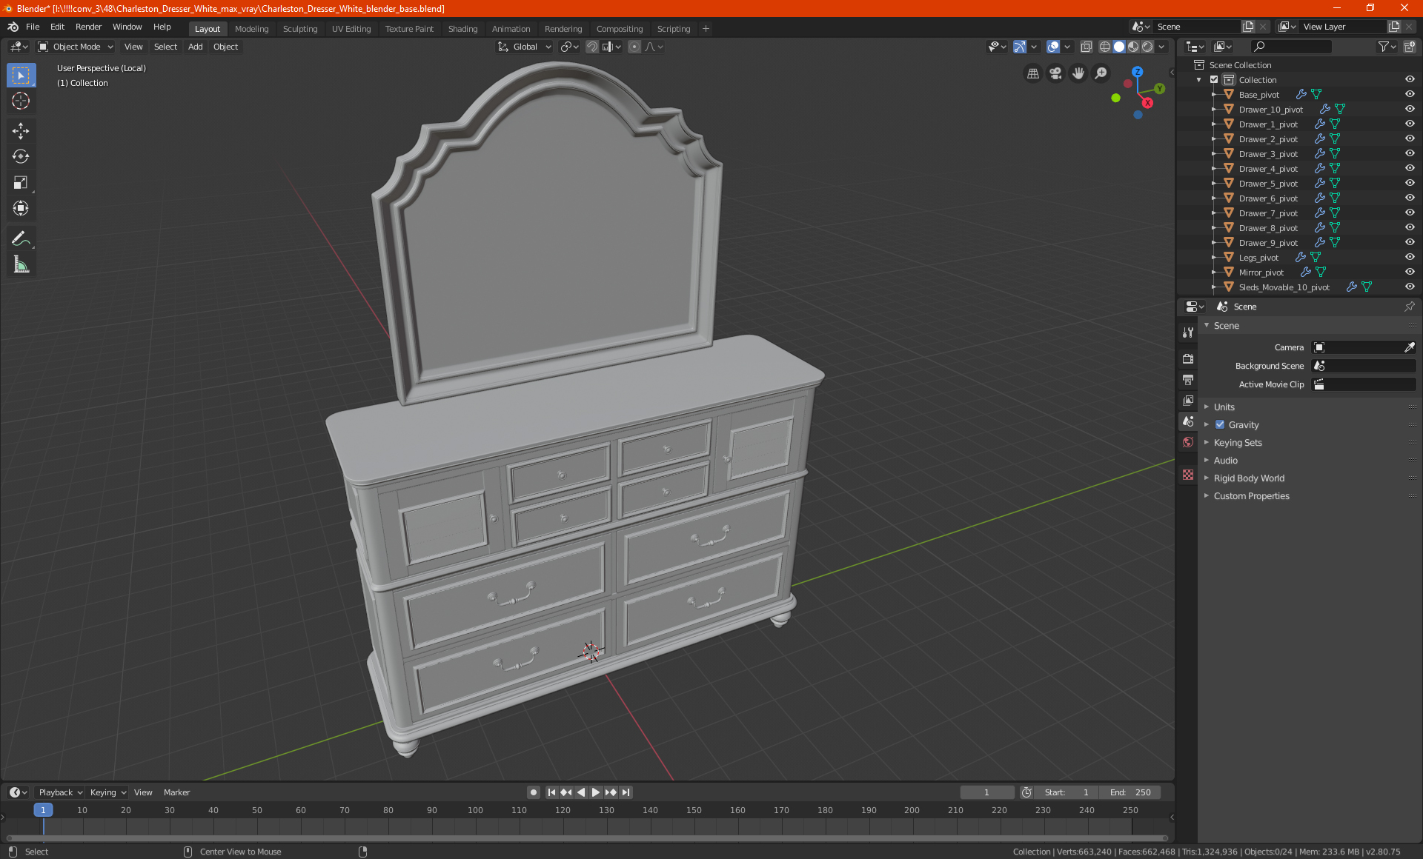1423x859 pixels.
Task: Activate the Annotate tool
Action: tap(21, 238)
